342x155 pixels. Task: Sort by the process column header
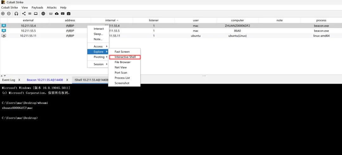click(x=321, y=20)
